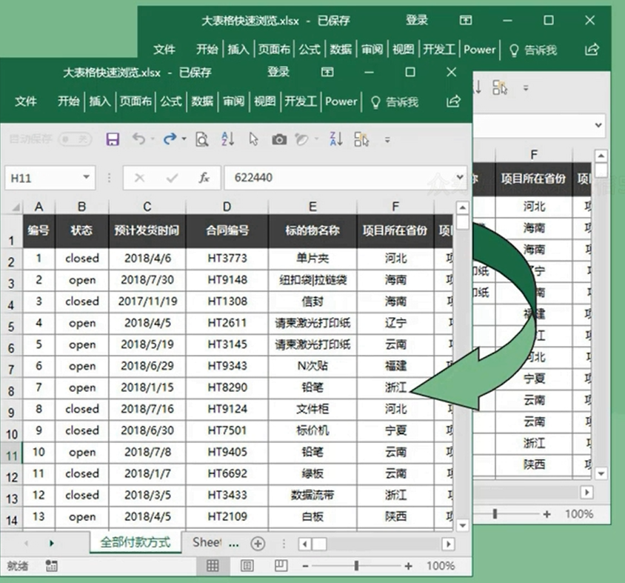Viewport: 625px width, 583px height.
Task: Expand back window formula bar chevron
Action: (x=598, y=125)
